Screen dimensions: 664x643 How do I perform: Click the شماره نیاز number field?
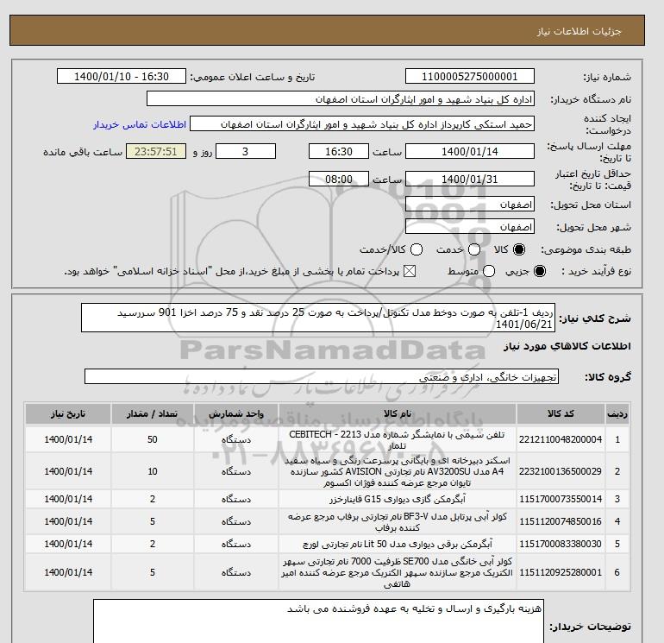[470, 76]
